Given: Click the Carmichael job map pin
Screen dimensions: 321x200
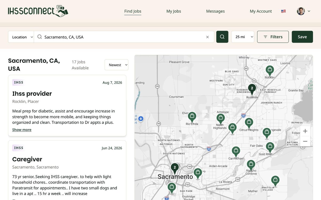Looking at the screenshot, I should [x=236, y=151].
